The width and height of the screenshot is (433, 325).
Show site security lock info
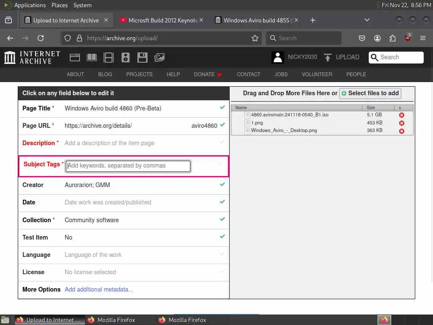pyautogui.click(x=79, y=38)
